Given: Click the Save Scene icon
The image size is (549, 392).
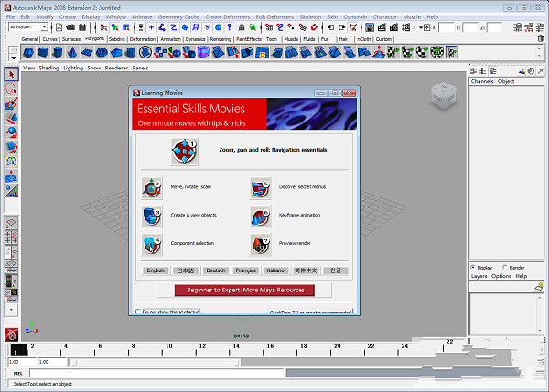Looking at the screenshot, I should pyautogui.click(x=82, y=26).
